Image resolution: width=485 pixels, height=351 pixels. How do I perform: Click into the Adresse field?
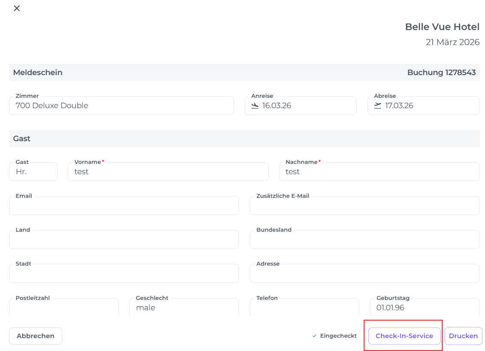point(364,273)
